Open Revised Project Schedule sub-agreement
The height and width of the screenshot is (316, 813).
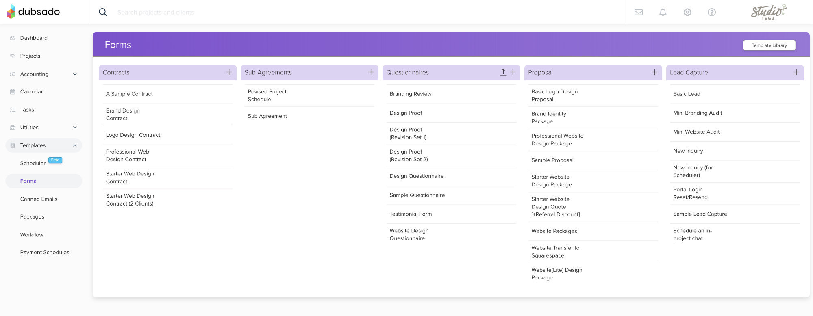coord(267,95)
